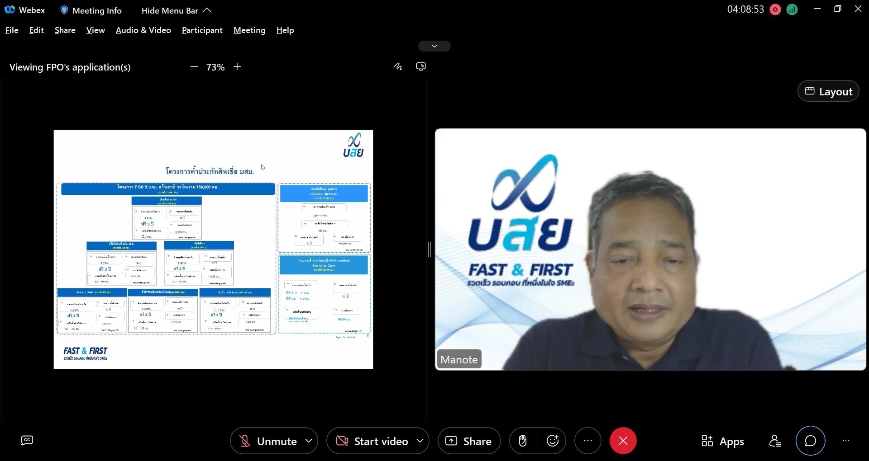Open the reactions emoji icon
The height and width of the screenshot is (461, 869).
pyautogui.click(x=553, y=441)
